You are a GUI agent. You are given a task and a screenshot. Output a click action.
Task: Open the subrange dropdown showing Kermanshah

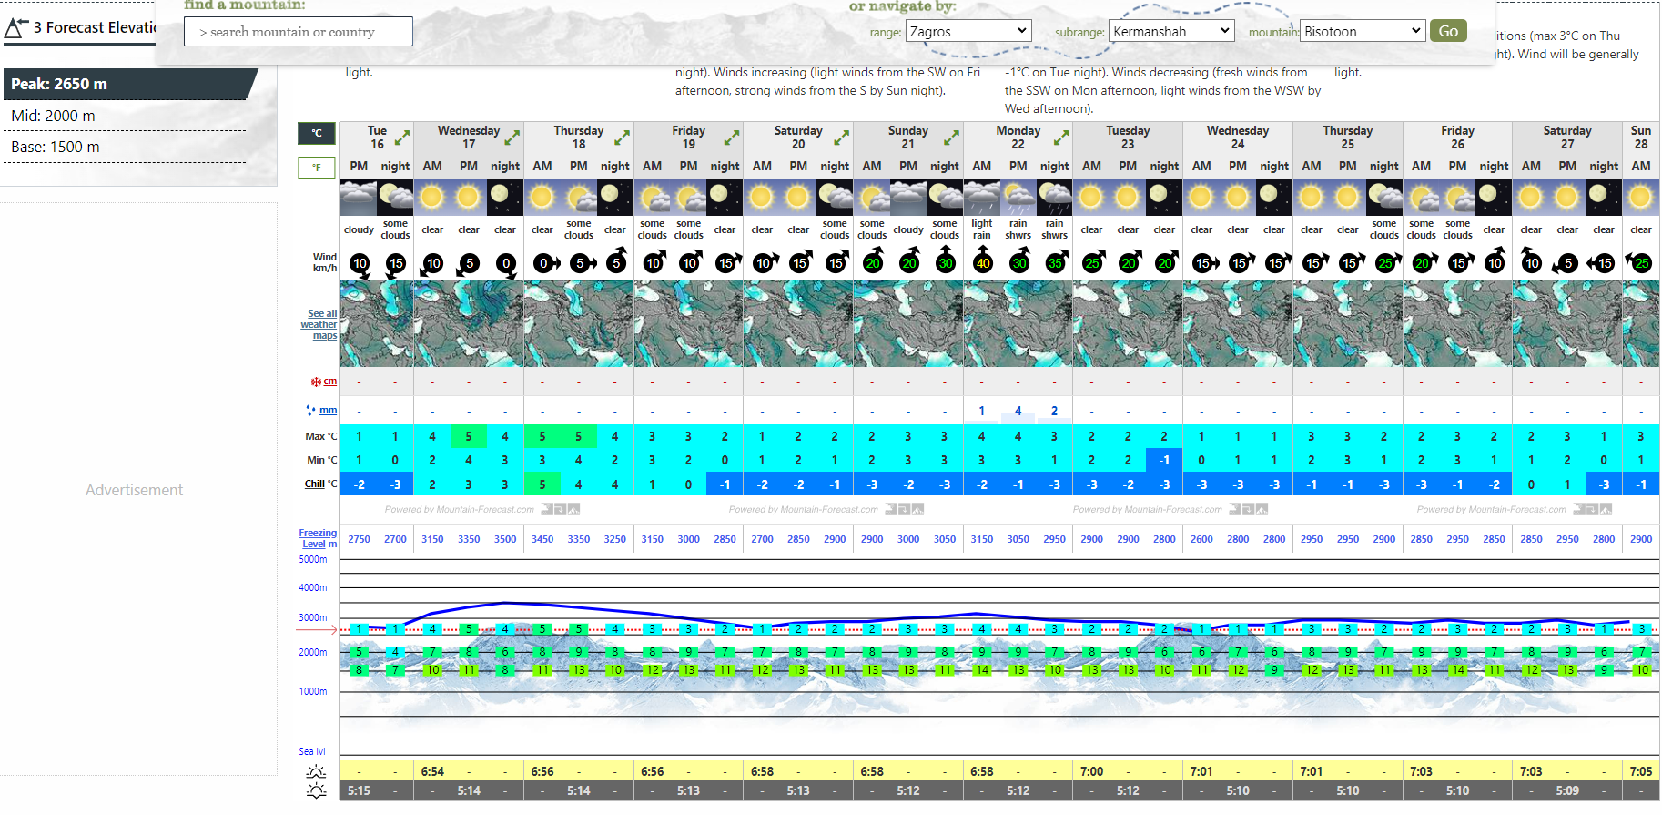tap(1170, 31)
